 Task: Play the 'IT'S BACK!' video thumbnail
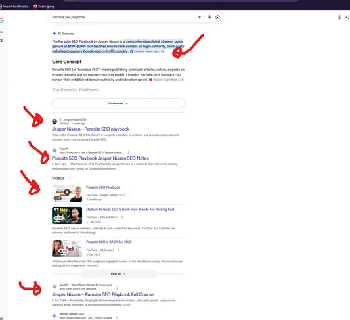tap(67, 216)
